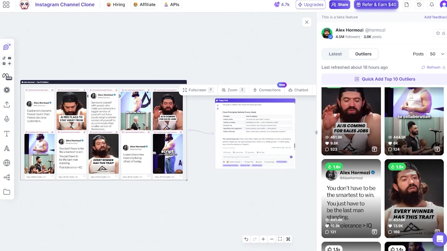The width and height of the screenshot is (447, 251).
Task: Click the sunburst icon in sidebar
Action: click(7, 90)
